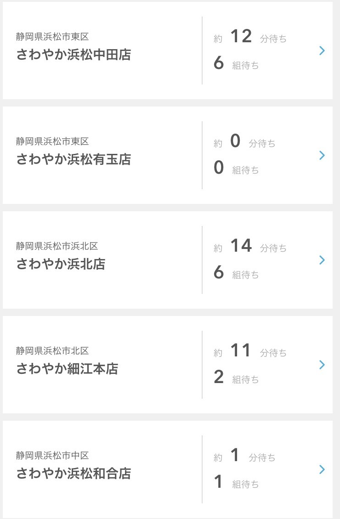Screen dimensions: 340x519
Task: Select the さわやか浜北店 store name
Action: coord(61,264)
